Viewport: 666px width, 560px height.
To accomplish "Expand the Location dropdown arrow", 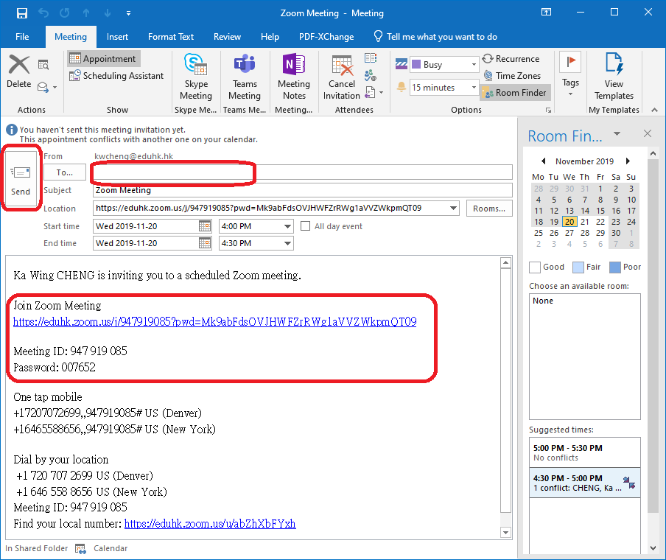I will pyautogui.click(x=453, y=209).
